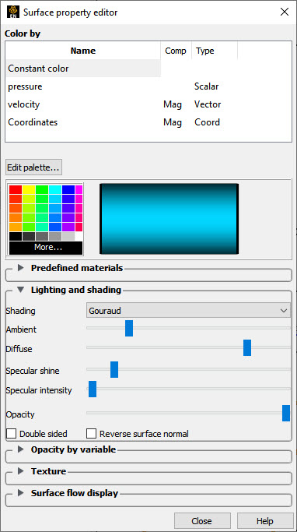Viewport: 297px width, 532px height.
Task: Pick the pure red swatch in top row
Action: (x=16, y=189)
